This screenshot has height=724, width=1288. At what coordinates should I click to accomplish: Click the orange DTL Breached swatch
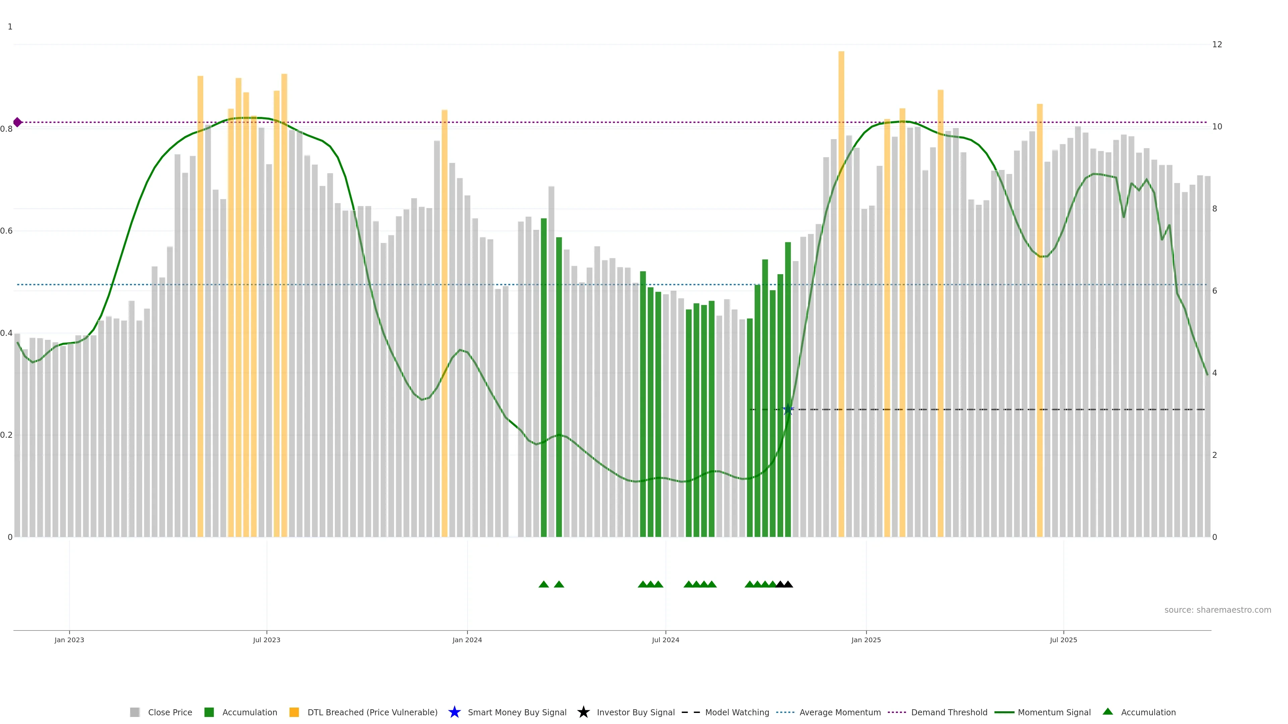pyautogui.click(x=294, y=712)
